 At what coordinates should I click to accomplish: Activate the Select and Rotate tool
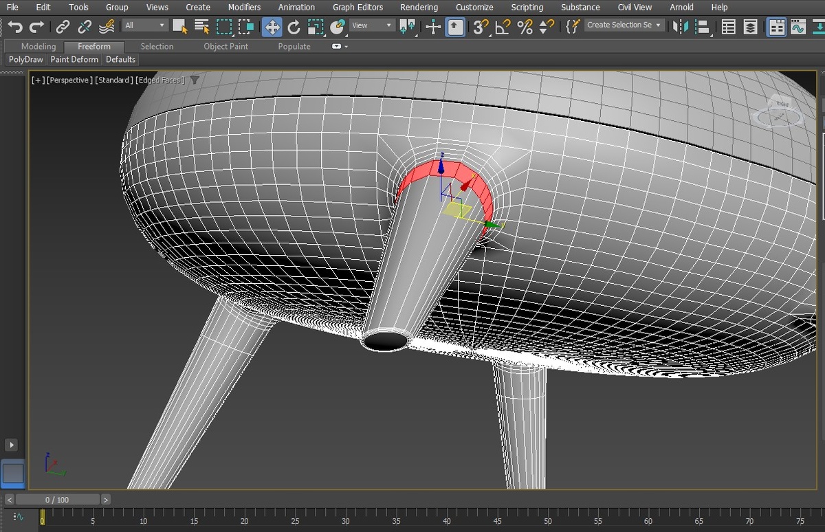click(x=294, y=27)
